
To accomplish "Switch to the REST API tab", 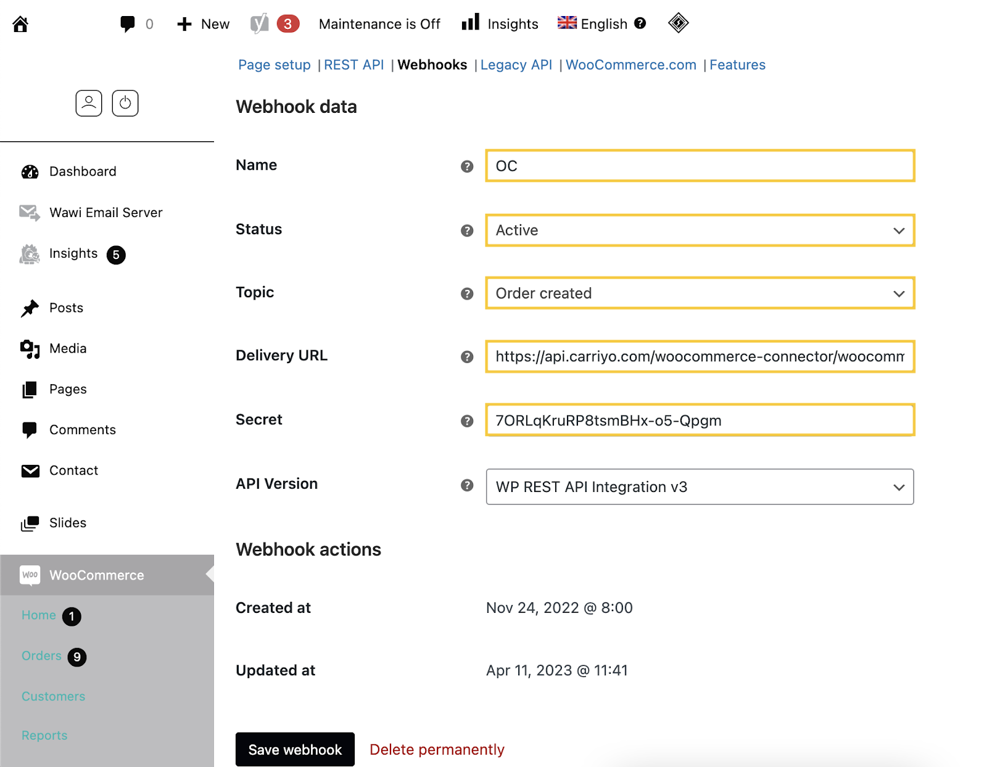I will [353, 65].
